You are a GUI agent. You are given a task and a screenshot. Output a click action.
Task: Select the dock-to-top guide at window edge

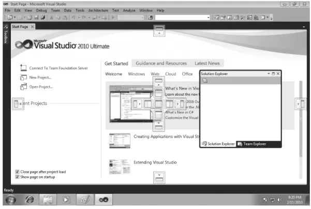coord(159,31)
